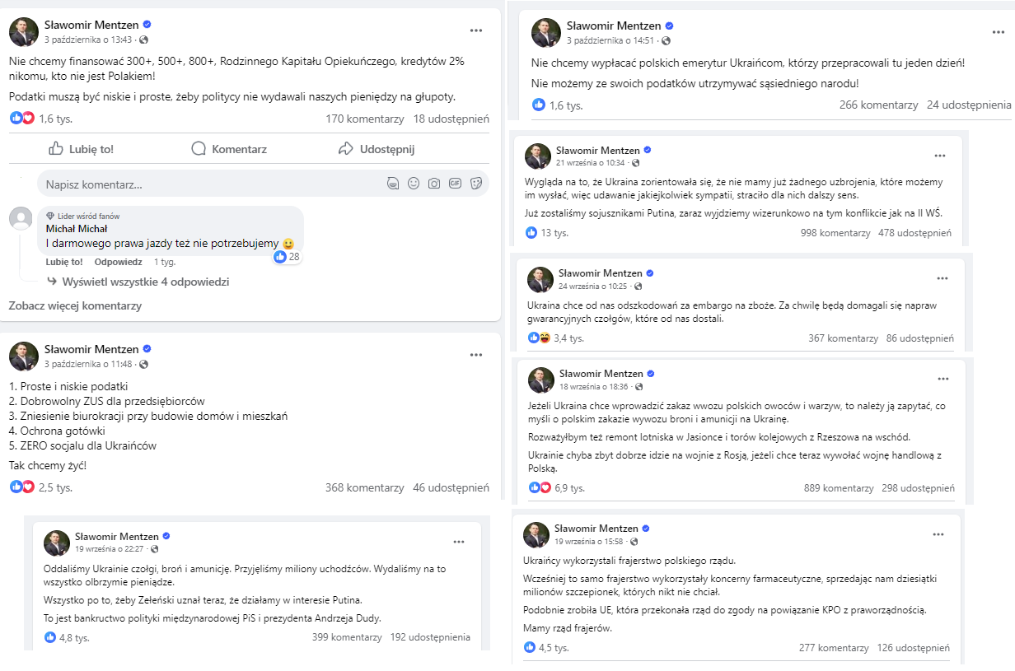This screenshot has height=671, width=1015.
Task: Reply to Michał's comment via Odpowiedz
Action: (x=118, y=262)
